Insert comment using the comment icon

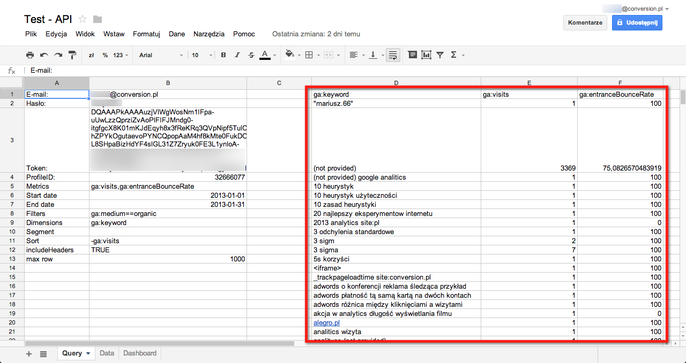(x=413, y=55)
